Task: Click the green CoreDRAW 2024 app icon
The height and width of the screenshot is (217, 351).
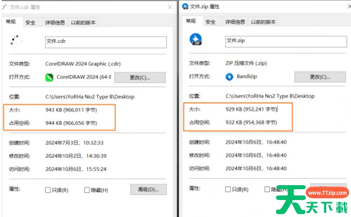Action: (x=49, y=78)
